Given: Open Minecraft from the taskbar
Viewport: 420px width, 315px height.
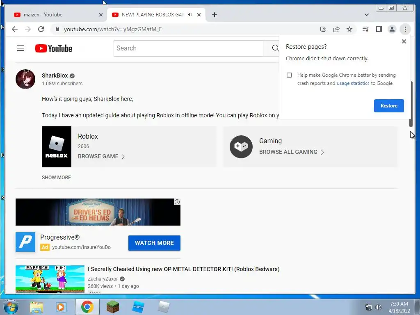Looking at the screenshot, I should point(113,307).
